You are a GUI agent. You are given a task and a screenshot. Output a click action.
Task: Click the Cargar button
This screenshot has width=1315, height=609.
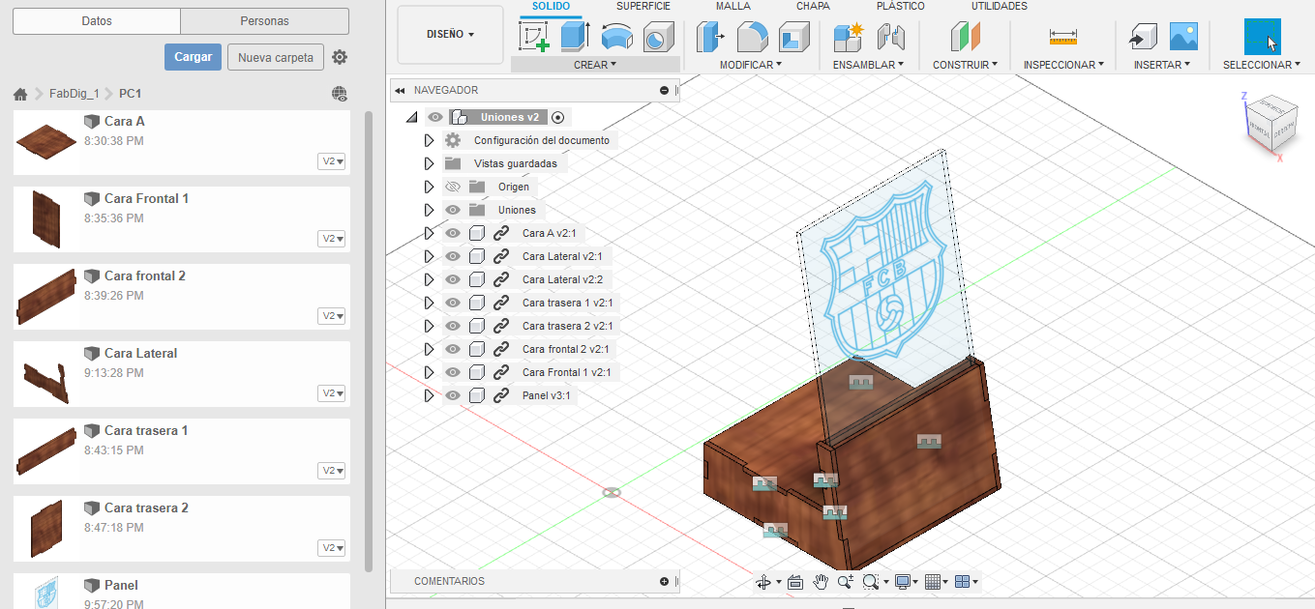(194, 57)
